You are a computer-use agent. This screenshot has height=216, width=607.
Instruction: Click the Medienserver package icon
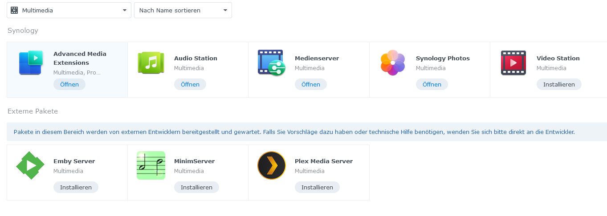pos(271,63)
